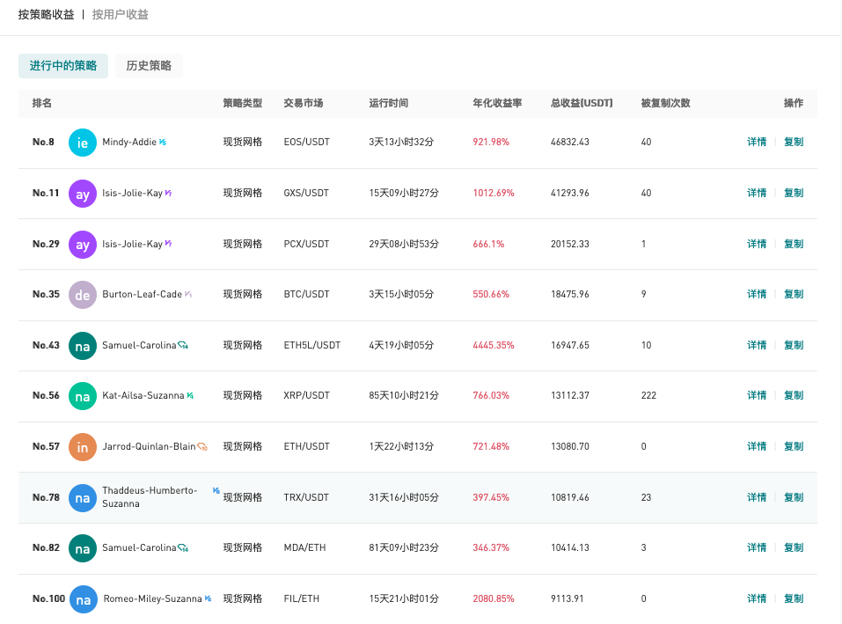Click the purple avatar in row No.11
The image size is (842, 624).
(82, 194)
